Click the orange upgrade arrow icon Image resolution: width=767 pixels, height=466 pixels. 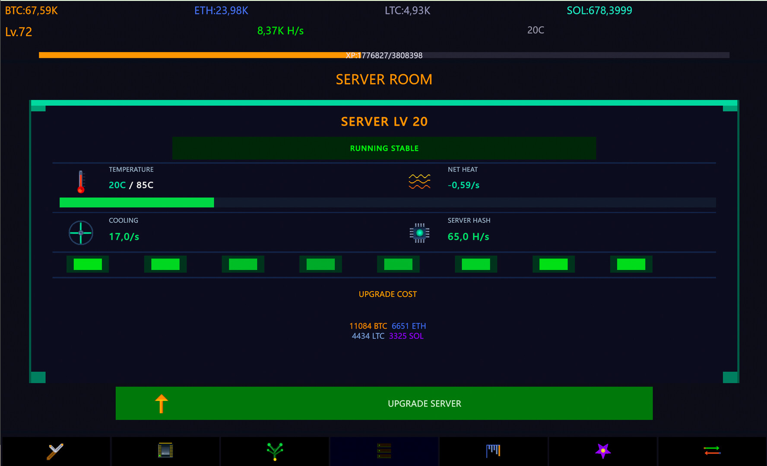pos(162,404)
